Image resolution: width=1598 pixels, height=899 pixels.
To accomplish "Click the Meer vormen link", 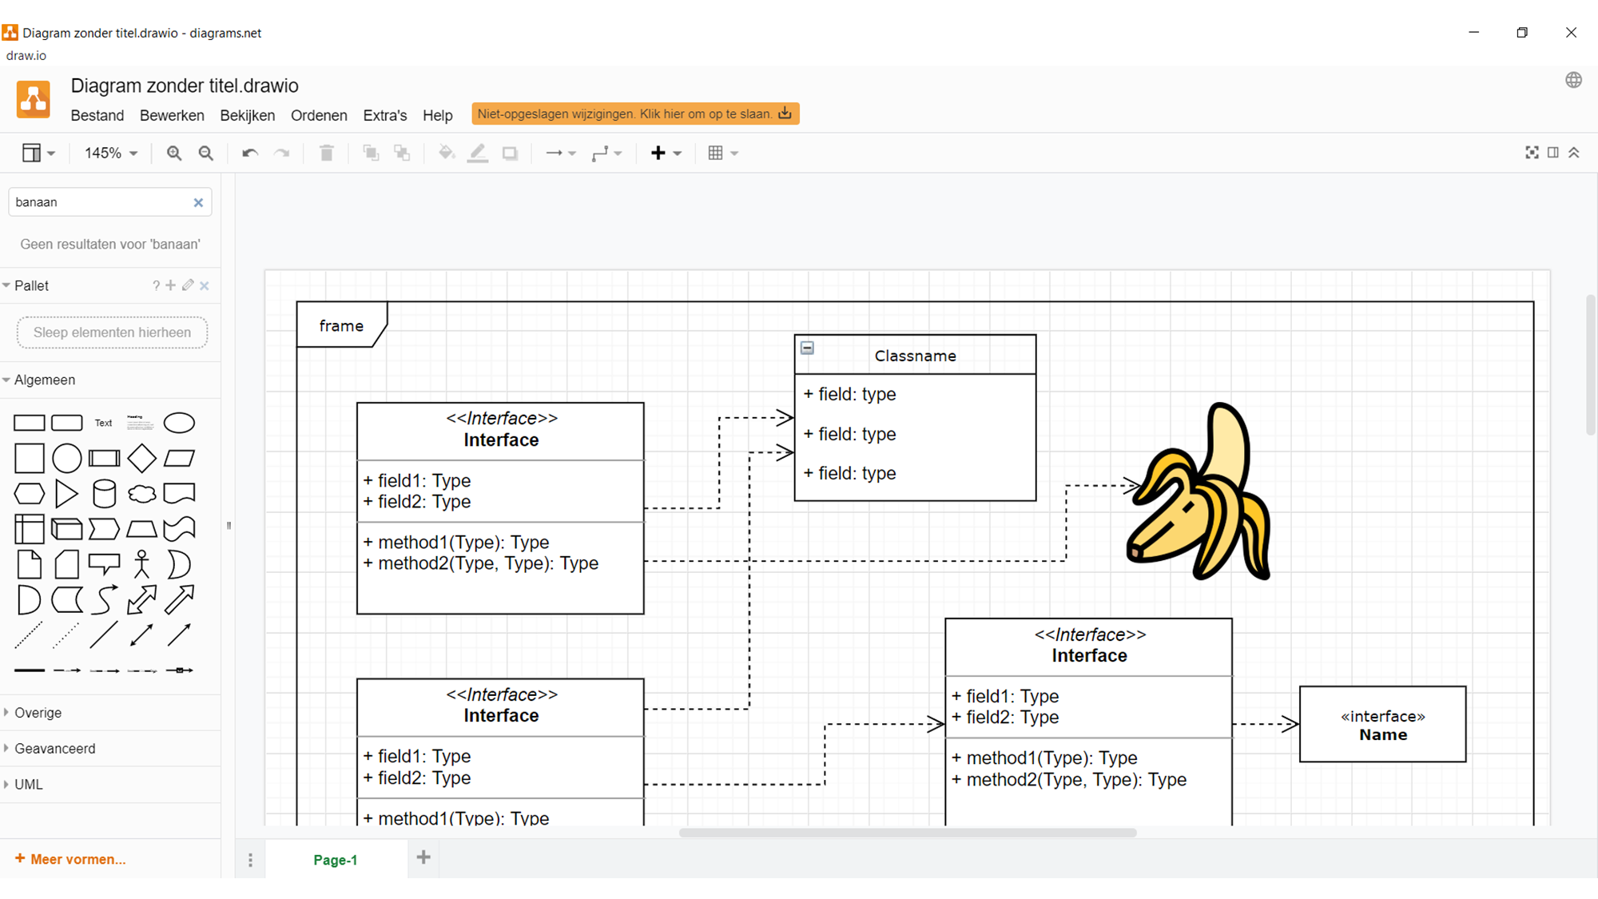I will pyautogui.click(x=70, y=859).
